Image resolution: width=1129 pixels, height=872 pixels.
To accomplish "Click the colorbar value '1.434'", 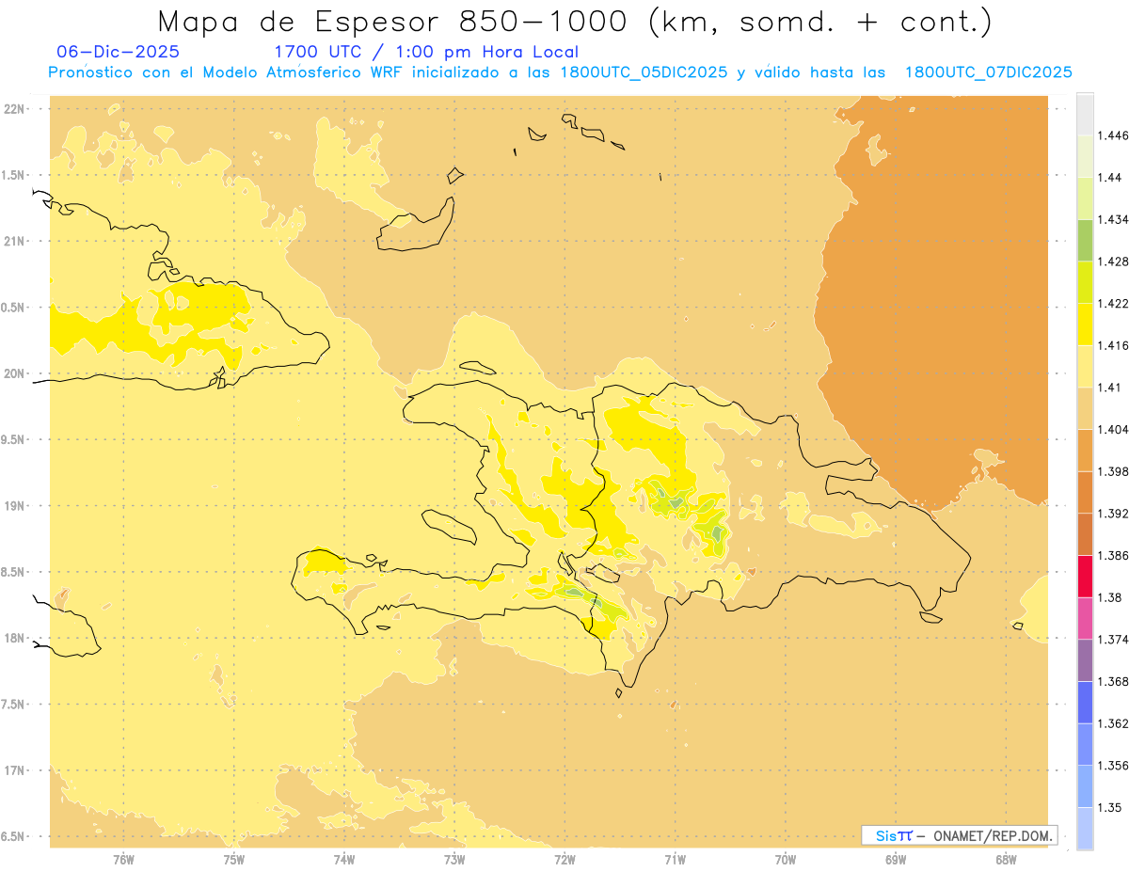I will pyautogui.click(x=1115, y=220).
